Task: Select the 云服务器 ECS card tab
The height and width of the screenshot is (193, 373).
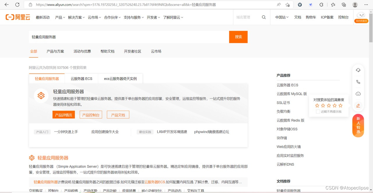Action: click(81, 78)
